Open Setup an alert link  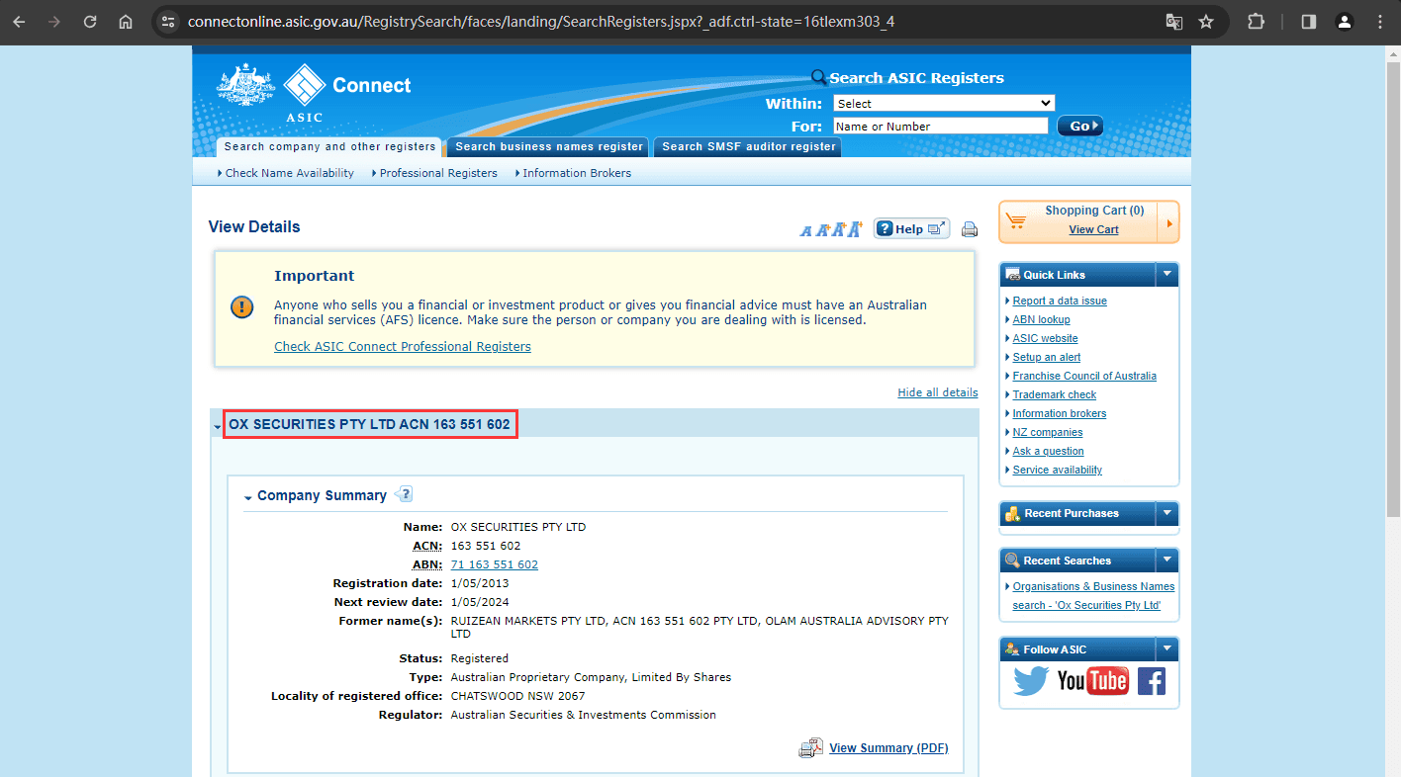point(1047,357)
